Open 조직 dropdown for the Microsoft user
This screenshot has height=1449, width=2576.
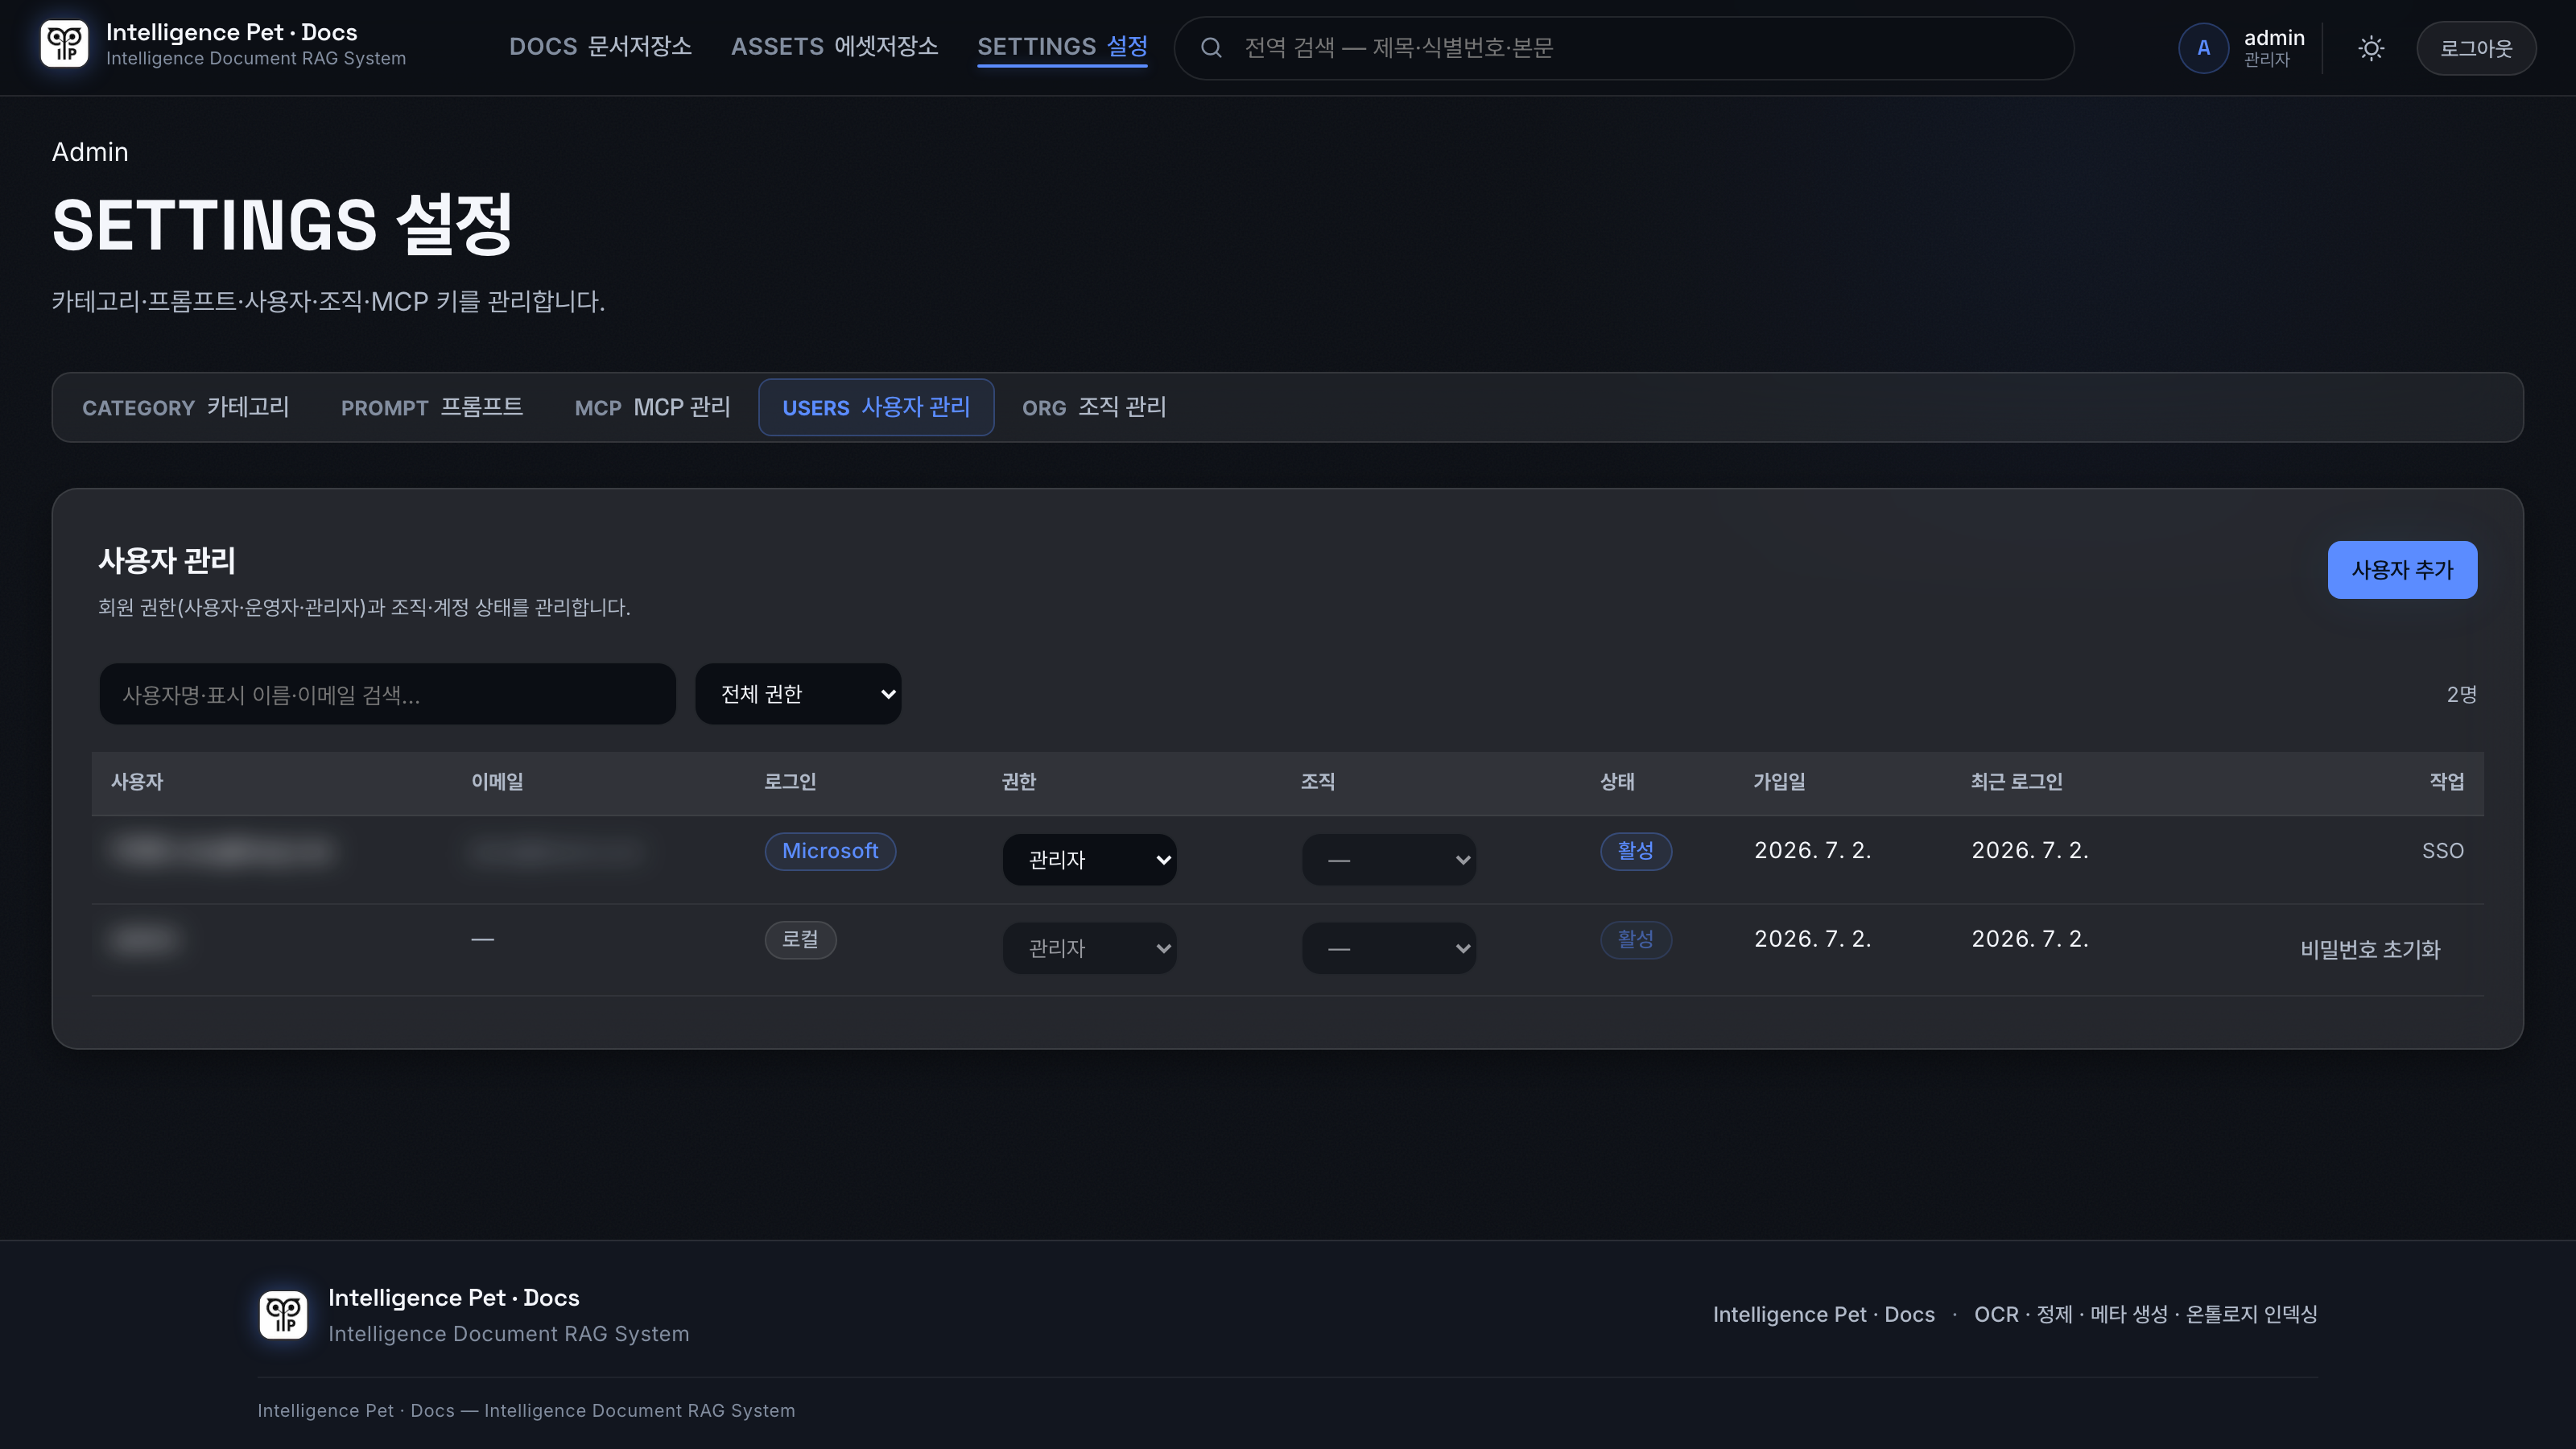pyautogui.click(x=1389, y=860)
